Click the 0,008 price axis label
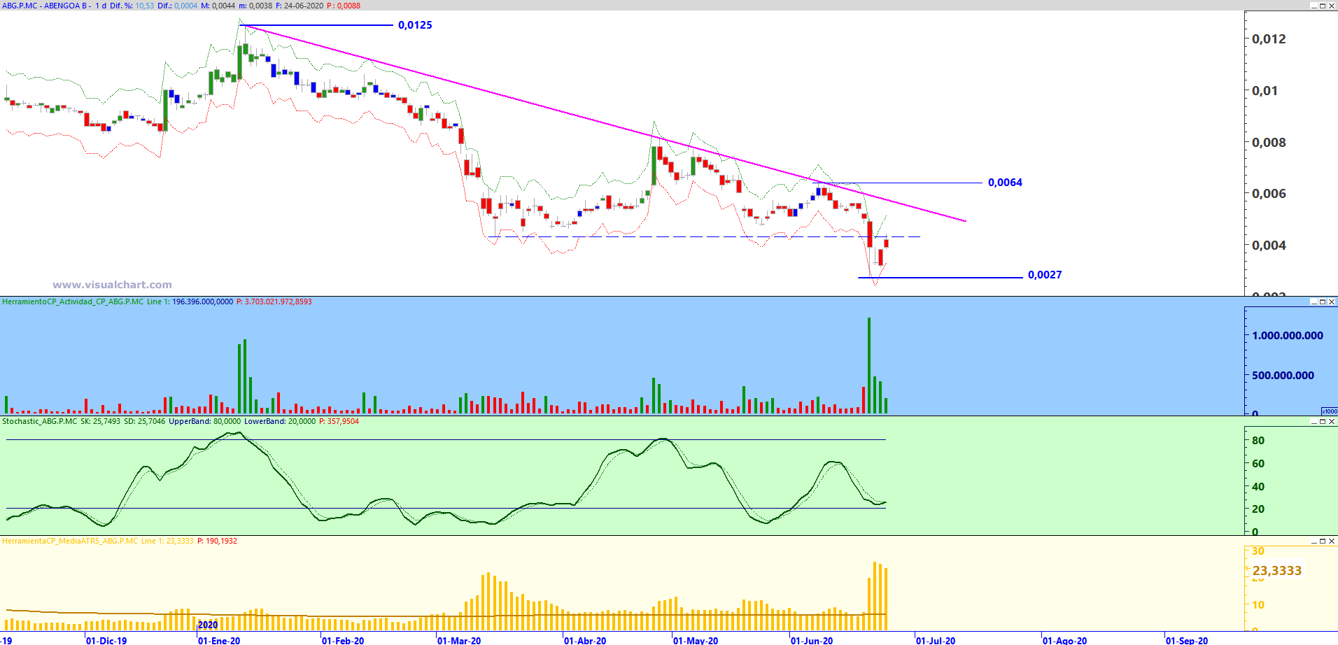1338x645 pixels. tap(1269, 143)
